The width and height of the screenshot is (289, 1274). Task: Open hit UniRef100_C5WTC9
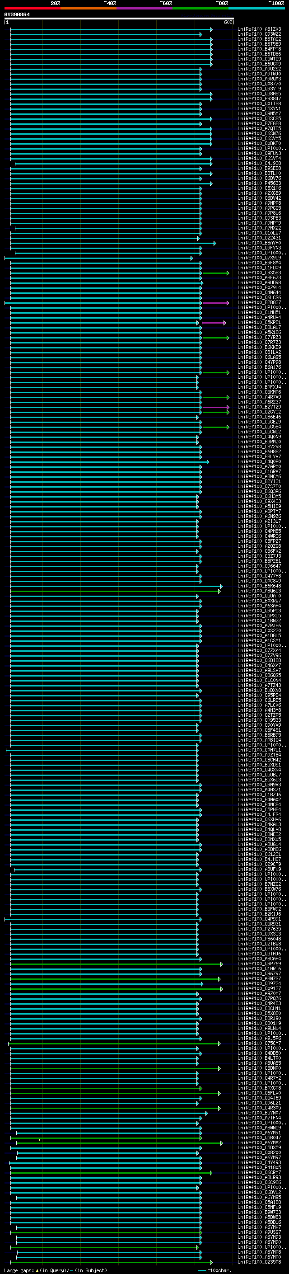click(259, 59)
